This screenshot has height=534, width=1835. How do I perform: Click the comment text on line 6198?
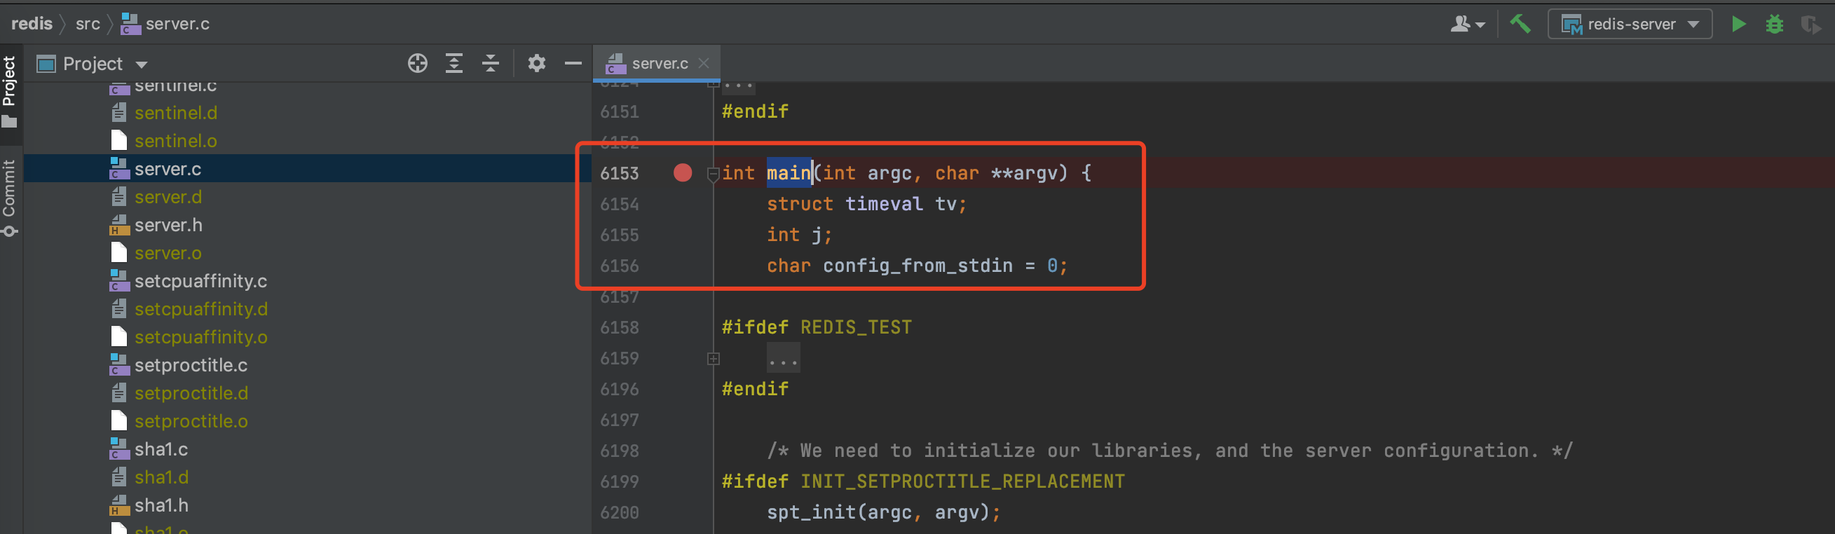pos(1169,451)
